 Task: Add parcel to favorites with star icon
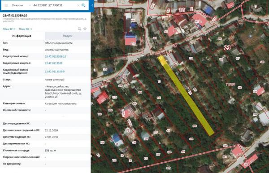[85, 29]
